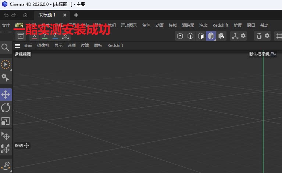
Task: Select Edges mode icon
Action: (x=190, y=36)
